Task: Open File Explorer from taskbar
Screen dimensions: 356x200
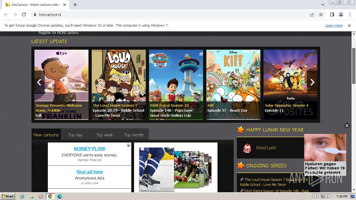Action: pyautogui.click(x=31, y=196)
